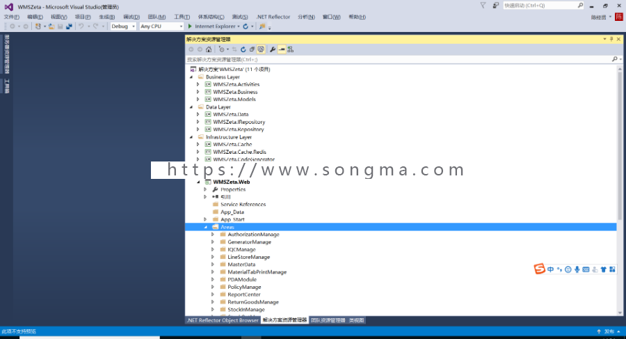
Task: Open Properties wrench icon in Solution Explorer
Action: 273,49
